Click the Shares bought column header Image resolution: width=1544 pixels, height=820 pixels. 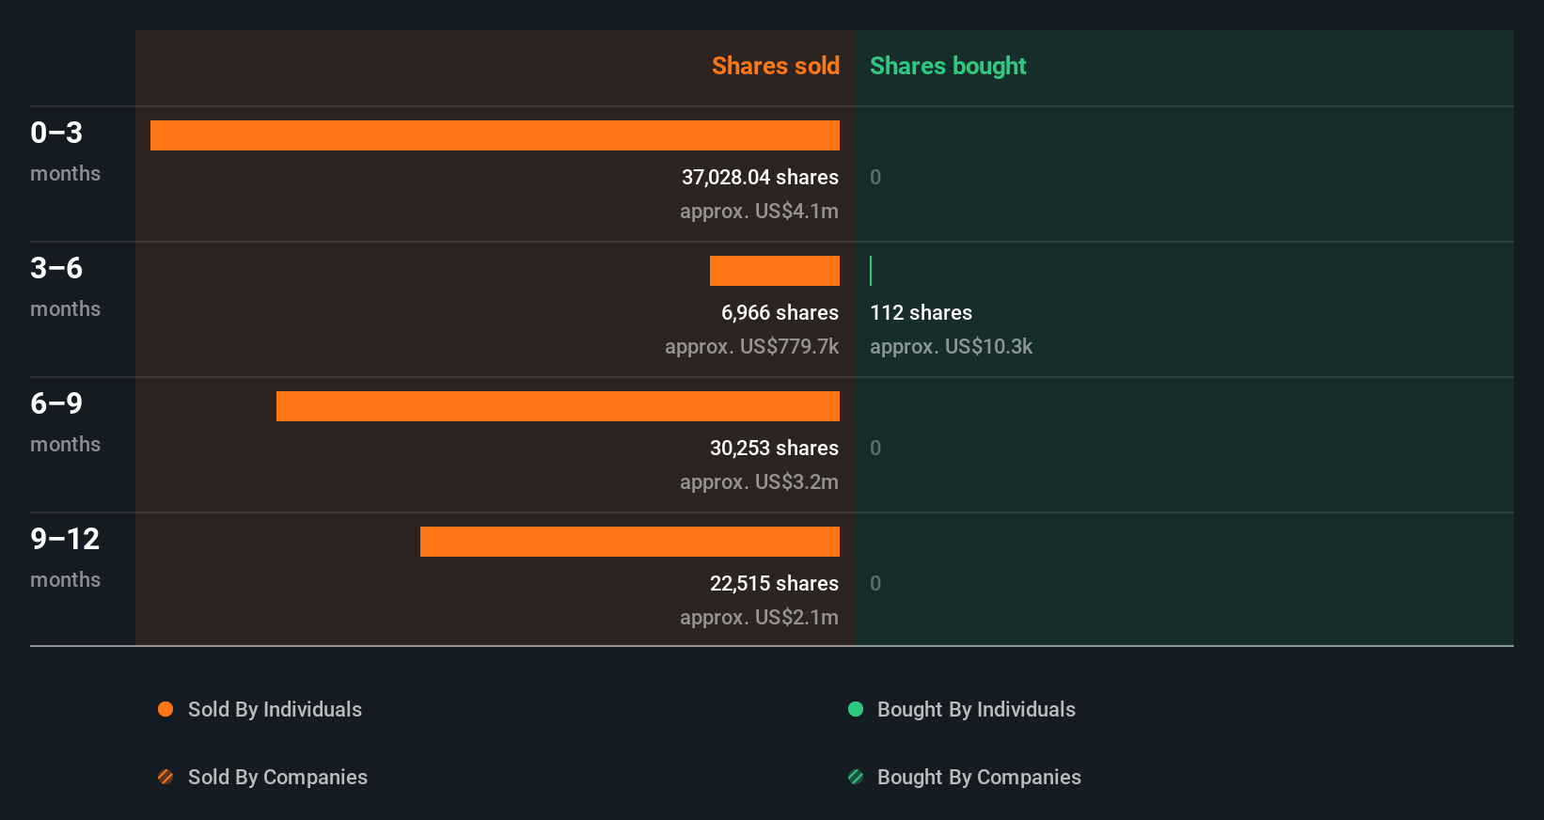click(948, 66)
